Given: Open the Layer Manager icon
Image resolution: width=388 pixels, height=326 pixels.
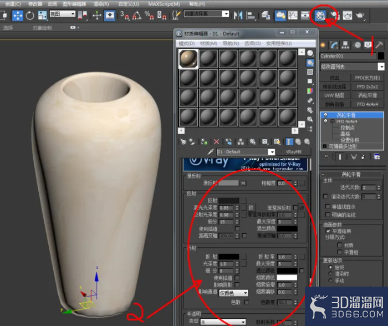Looking at the screenshot, I should coord(266,16).
